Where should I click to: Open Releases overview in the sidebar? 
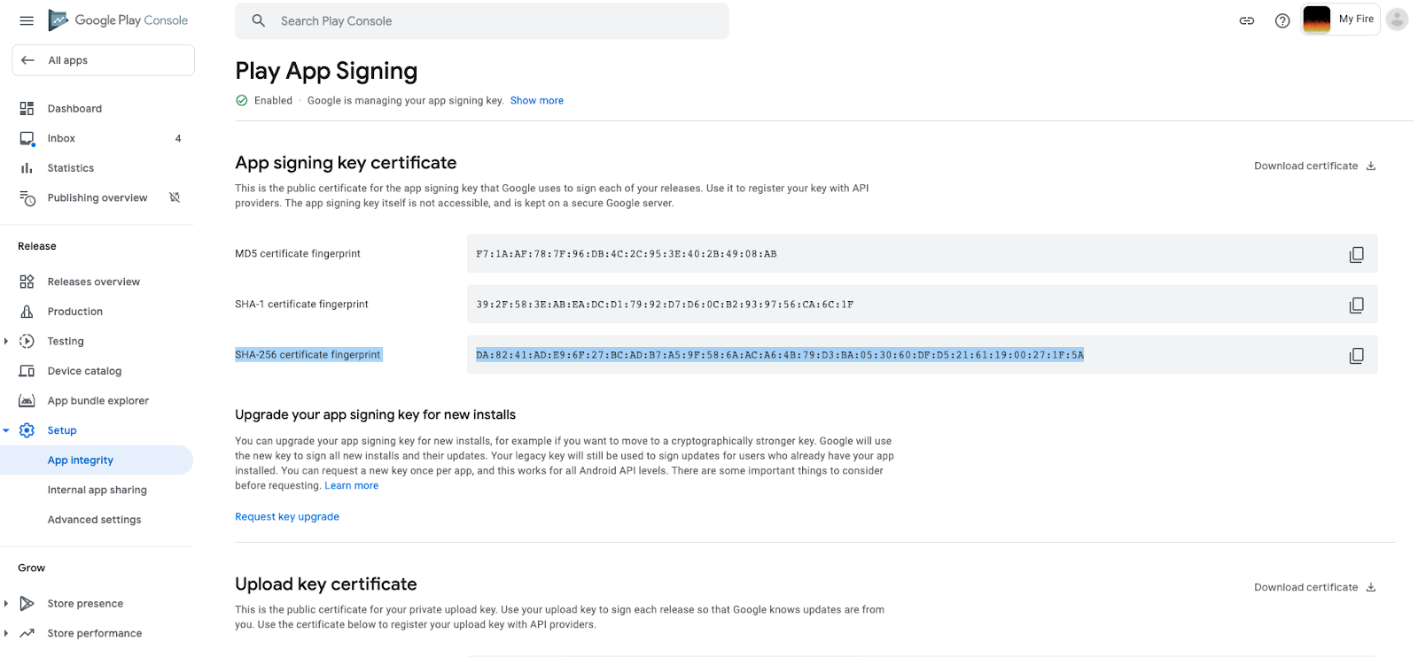[93, 281]
